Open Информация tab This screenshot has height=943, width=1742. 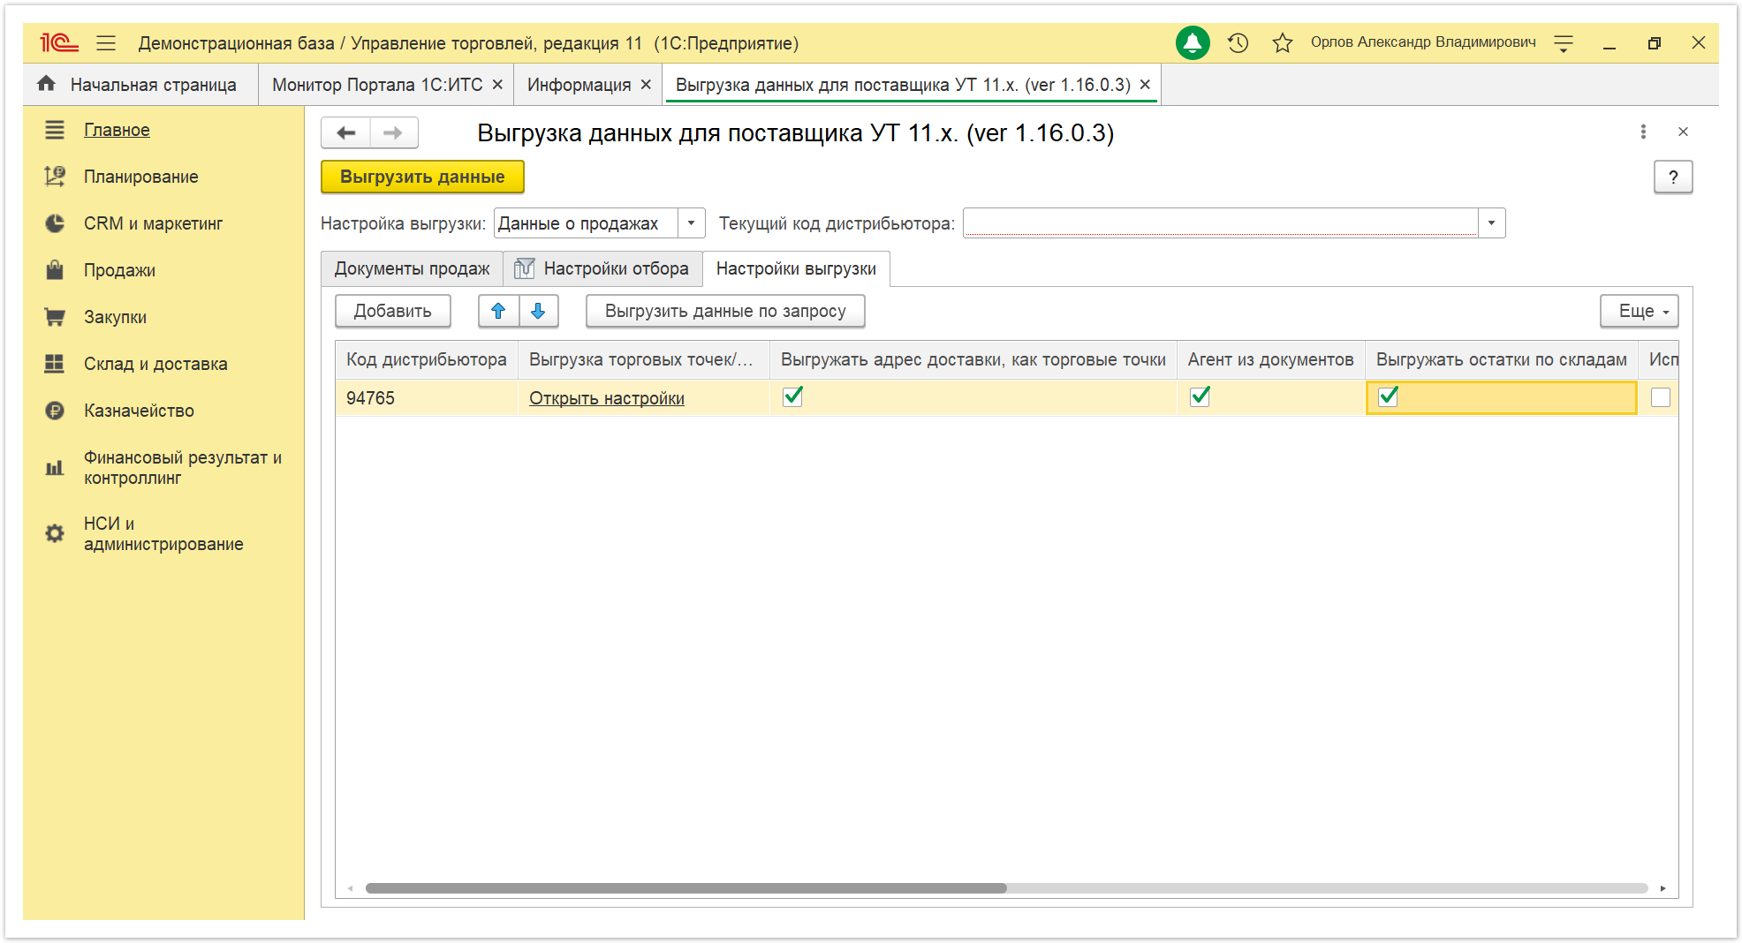pyautogui.click(x=579, y=85)
